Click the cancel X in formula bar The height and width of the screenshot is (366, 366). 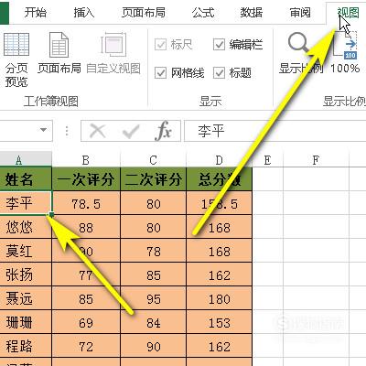point(98,131)
